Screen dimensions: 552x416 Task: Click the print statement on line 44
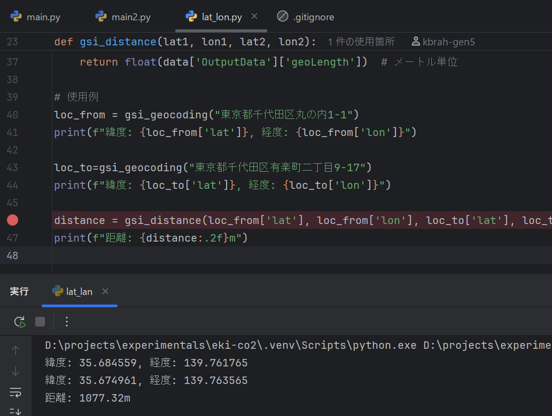pyautogui.click(x=222, y=185)
